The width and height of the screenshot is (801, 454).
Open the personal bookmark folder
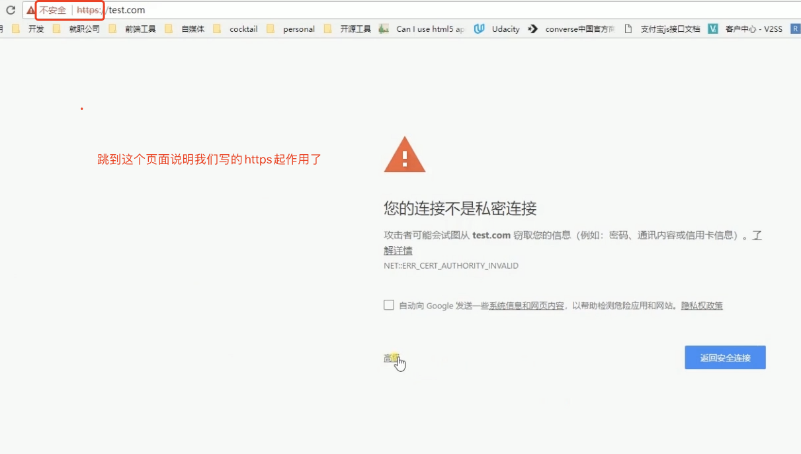(x=291, y=29)
